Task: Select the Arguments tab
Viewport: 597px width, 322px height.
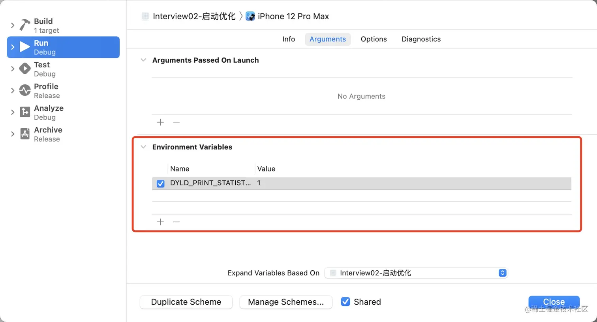Action: click(x=328, y=39)
